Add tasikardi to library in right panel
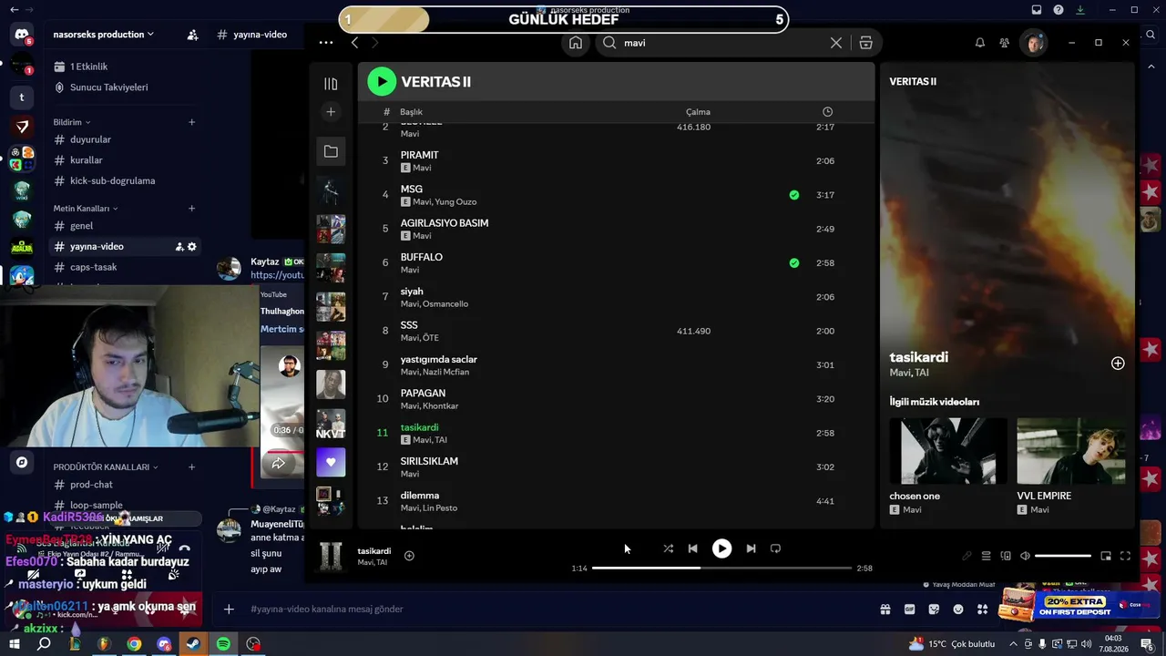This screenshot has width=1166, height=656. [x=1118, y=364]
